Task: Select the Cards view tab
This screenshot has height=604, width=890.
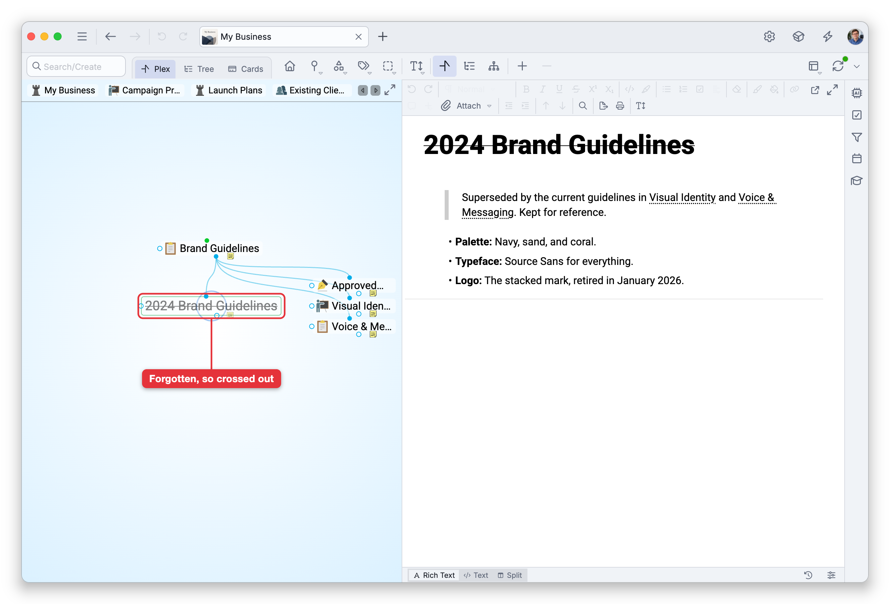Action: click(x=246, y=69)
